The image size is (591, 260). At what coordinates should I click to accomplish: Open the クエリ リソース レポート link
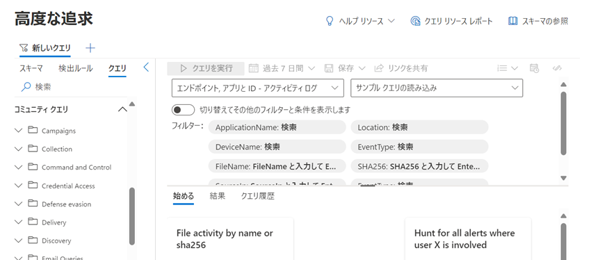pos(451,21)
